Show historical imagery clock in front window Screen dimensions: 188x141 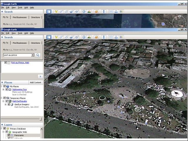(x=84, y=37)
